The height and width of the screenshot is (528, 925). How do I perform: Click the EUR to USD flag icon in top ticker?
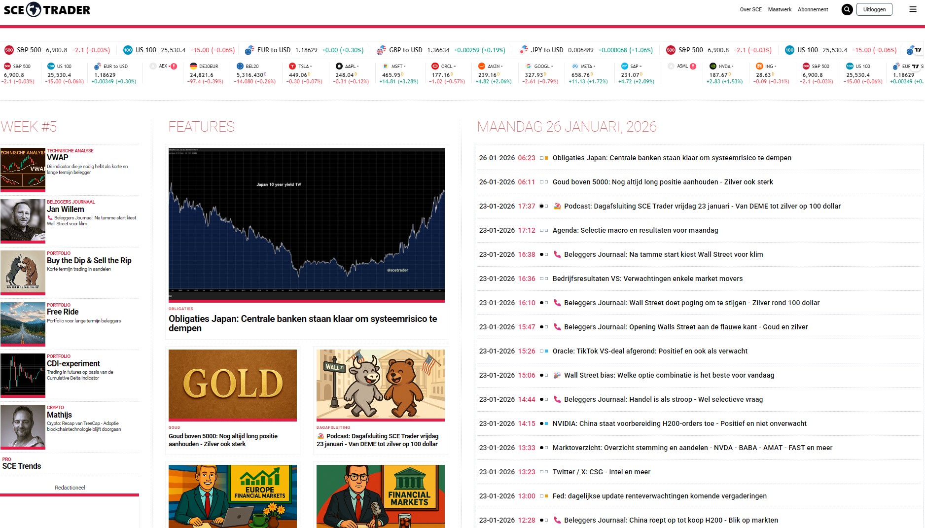point(249,50)
